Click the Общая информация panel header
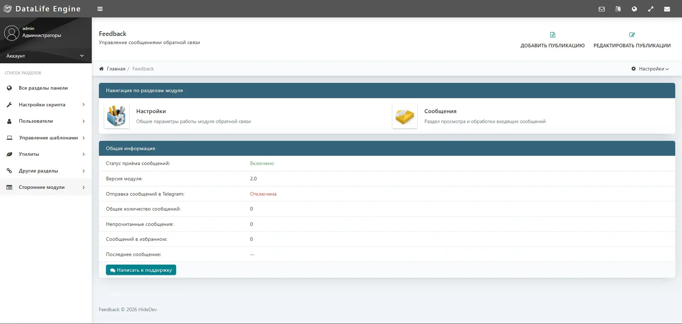The image size is (682, 324). click(387, 148)
